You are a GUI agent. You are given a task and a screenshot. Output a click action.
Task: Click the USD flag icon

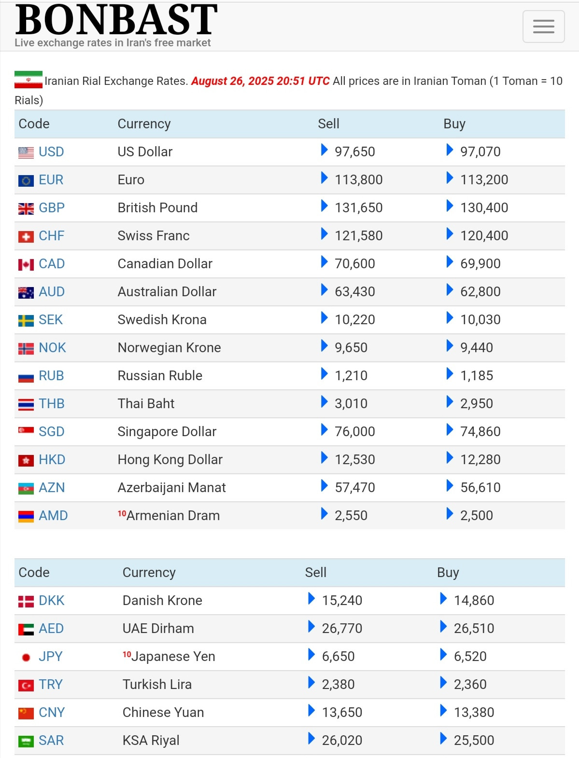(x=26, y=152)
